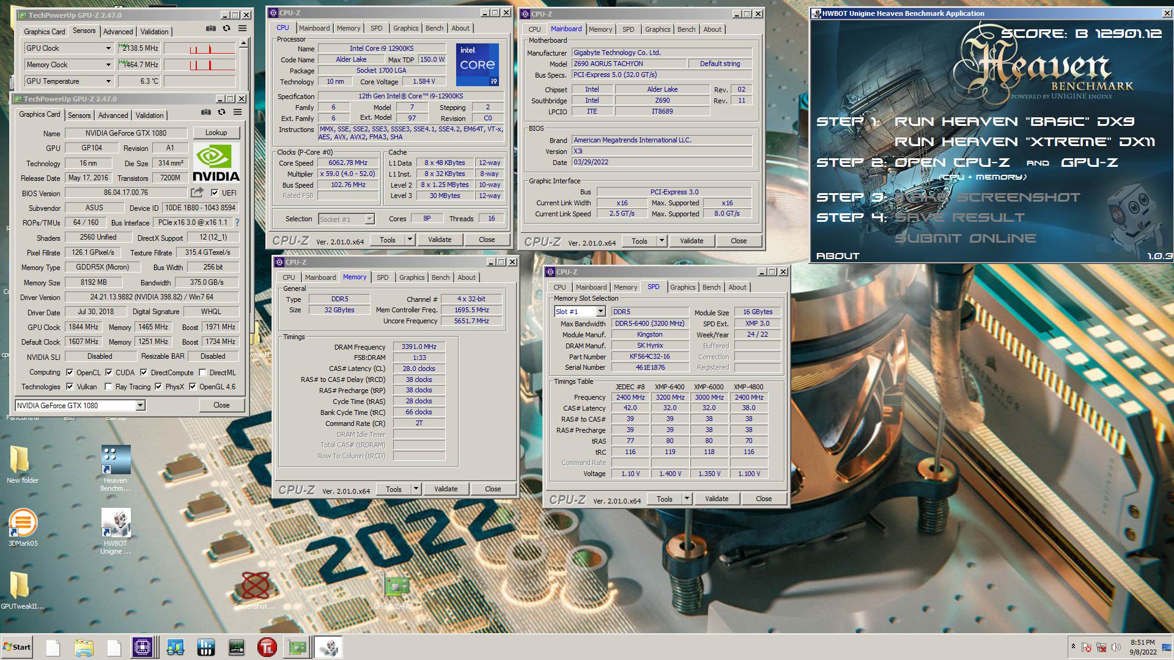
Task: Open the New folder desktop icon
Action: coord(22,464)
